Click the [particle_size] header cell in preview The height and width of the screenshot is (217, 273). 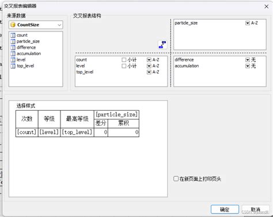click(116, 115)
